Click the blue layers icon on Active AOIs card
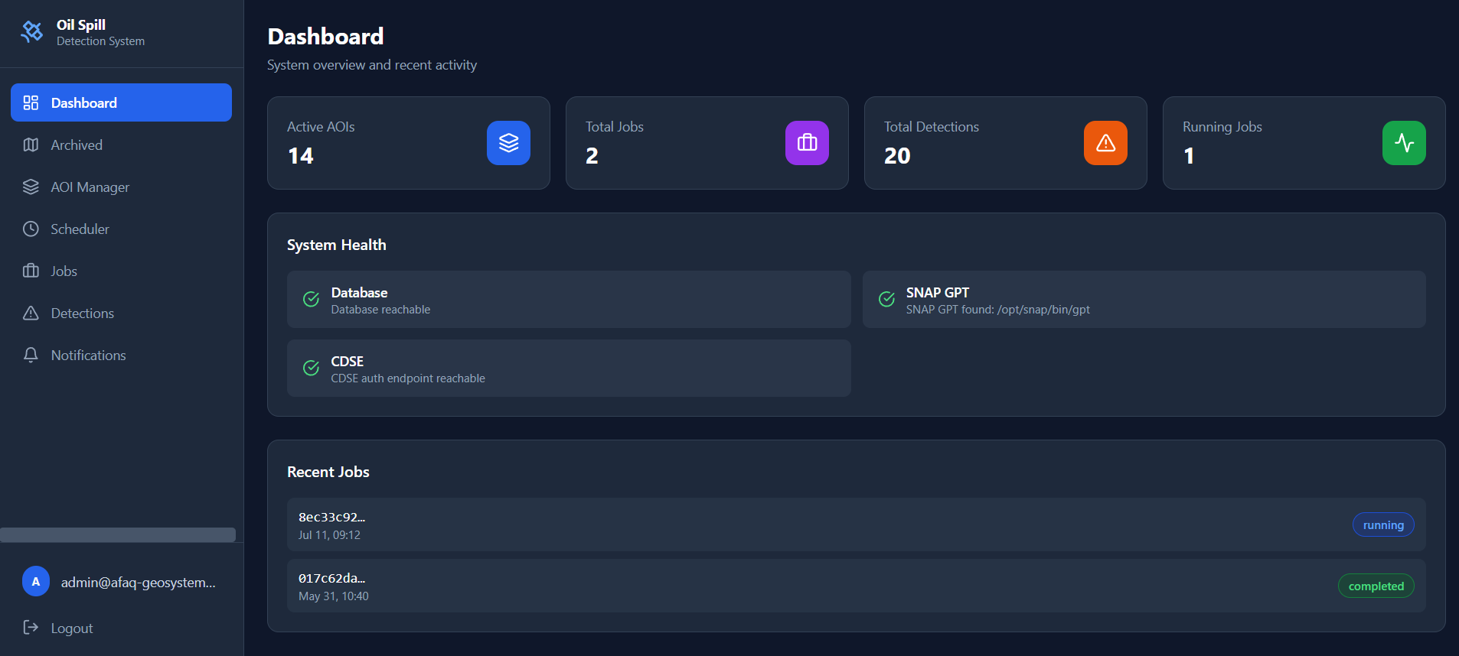 pos(508,143)
